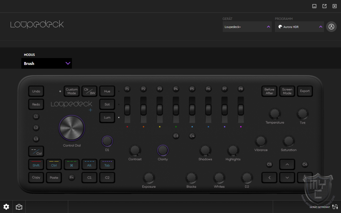Click the left arrow key

coord(269,178)
